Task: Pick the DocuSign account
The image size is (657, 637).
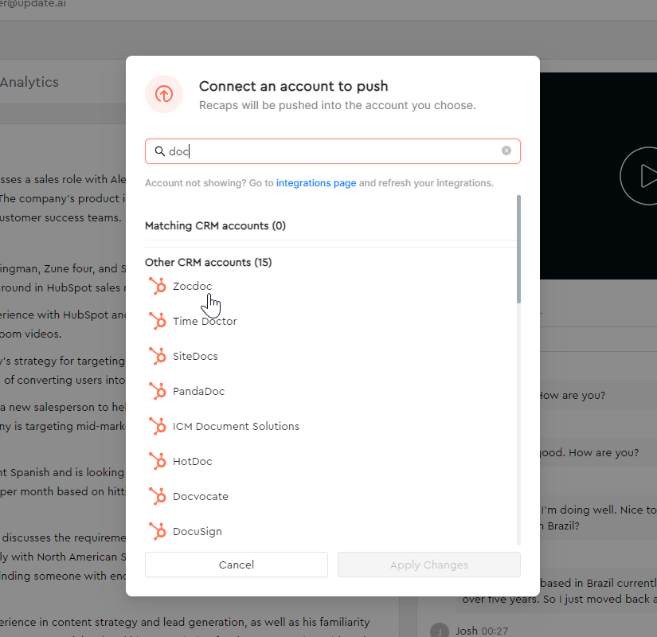Action: 197,531
